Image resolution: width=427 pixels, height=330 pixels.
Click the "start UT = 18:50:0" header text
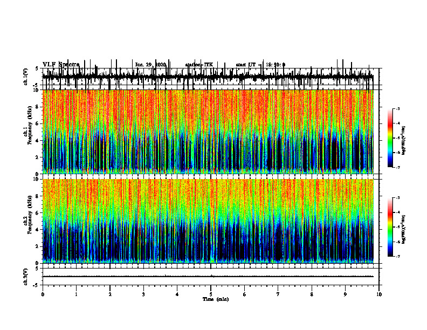[x=260, y=65]
